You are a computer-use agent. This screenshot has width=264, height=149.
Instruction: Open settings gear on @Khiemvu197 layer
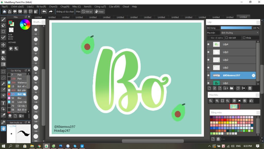click(253, 76)
